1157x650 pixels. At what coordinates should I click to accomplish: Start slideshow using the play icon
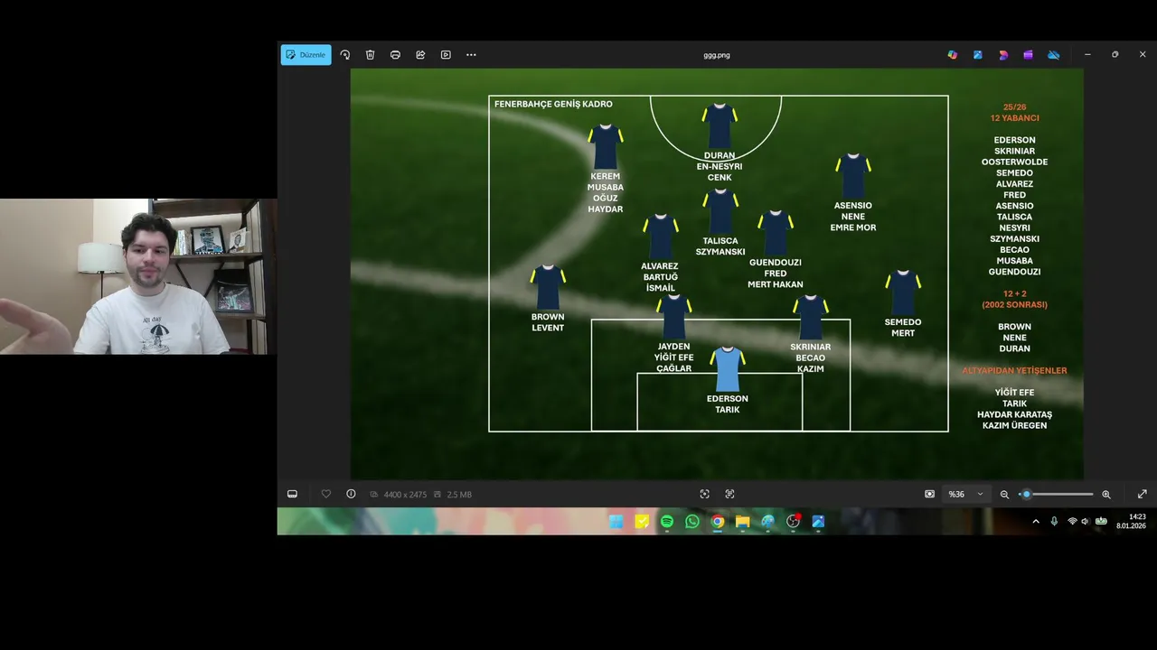coord(446,55)
